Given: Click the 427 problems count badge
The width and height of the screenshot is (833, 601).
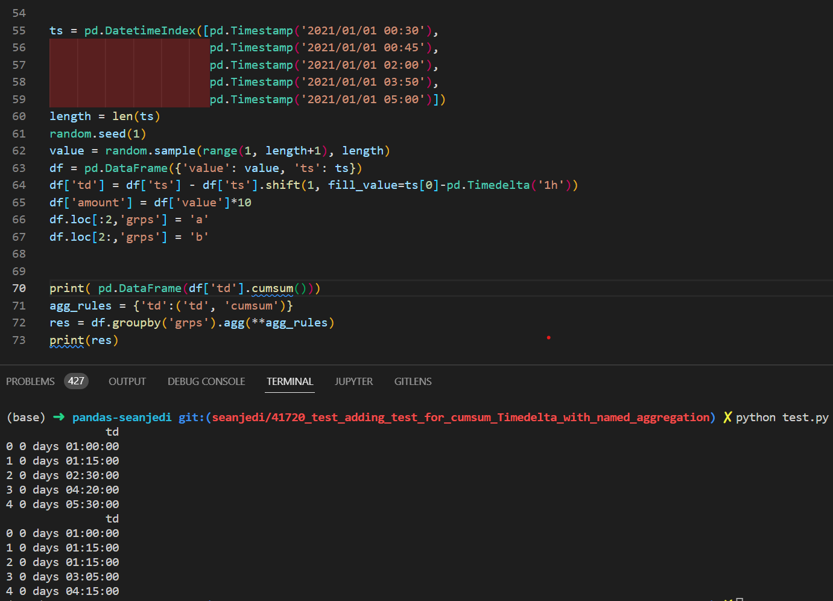Looking at the screenshot, I should 76,381.
